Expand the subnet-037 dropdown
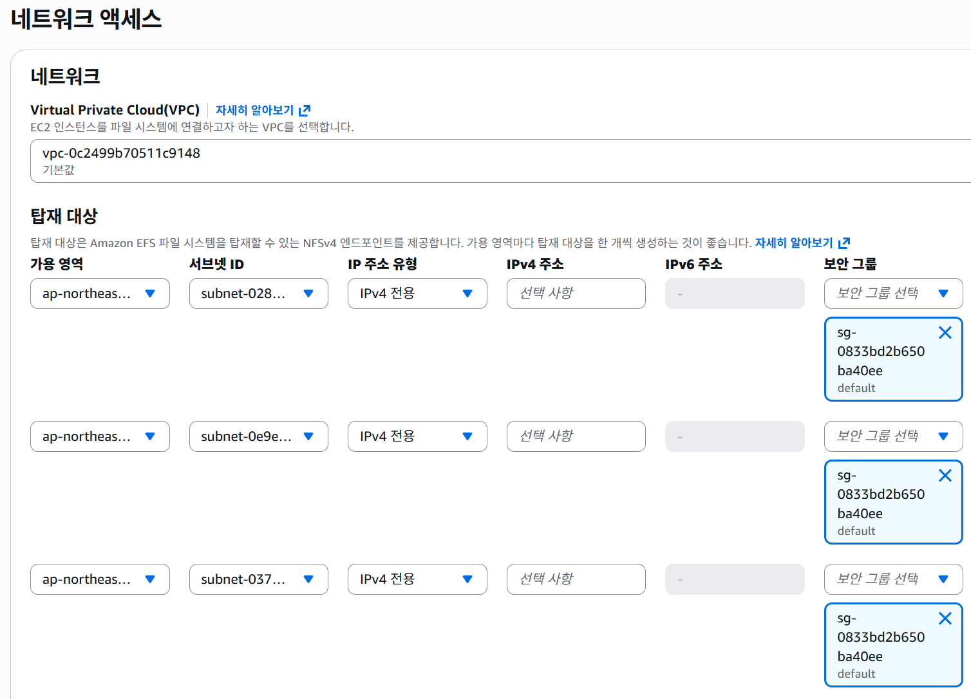The image size is (971, 699). click(x=259, y=579)
